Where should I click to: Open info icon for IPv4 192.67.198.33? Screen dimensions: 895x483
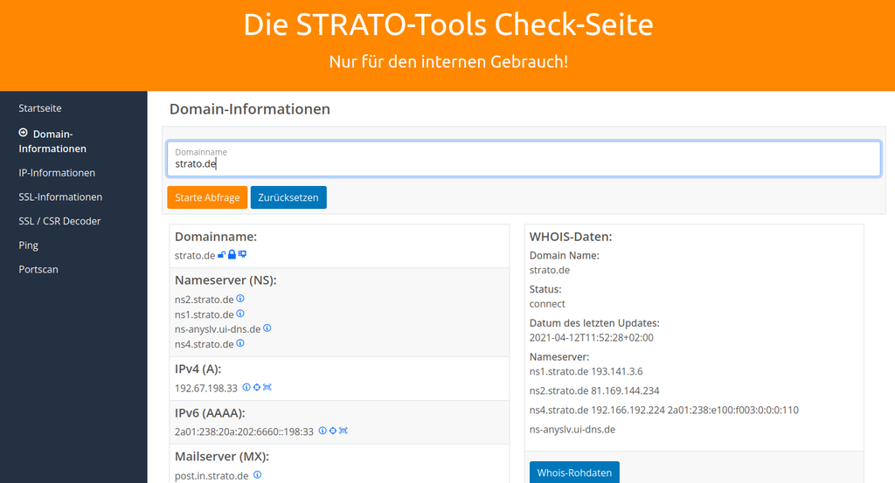246,387
